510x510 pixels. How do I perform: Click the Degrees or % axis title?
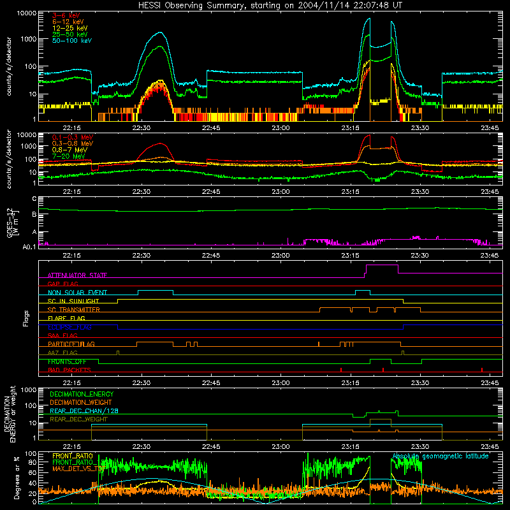coord(17,477)
